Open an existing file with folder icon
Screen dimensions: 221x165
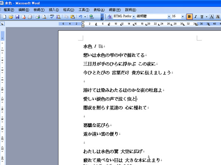tap(11, 17)
